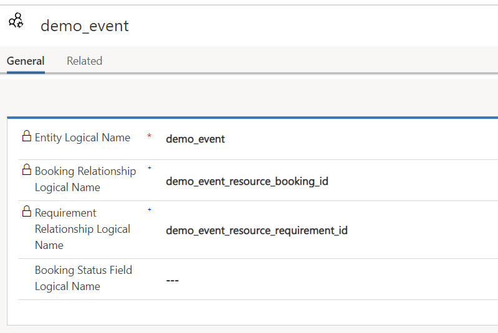The image size is (498, 333).
Task: Switch to the General tab
Action: pyautogui.click(x=26, y=61)
